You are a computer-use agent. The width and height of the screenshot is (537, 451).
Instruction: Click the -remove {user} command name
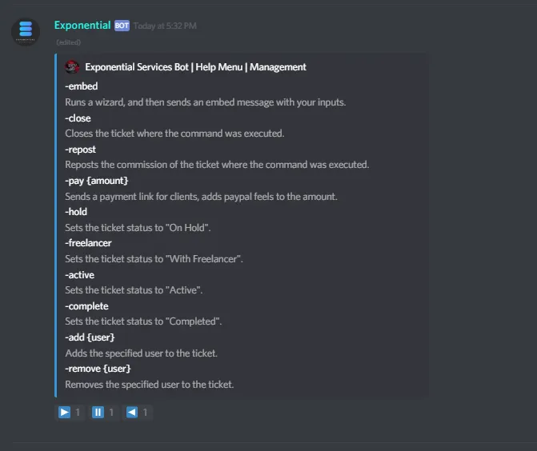(98, 369)
